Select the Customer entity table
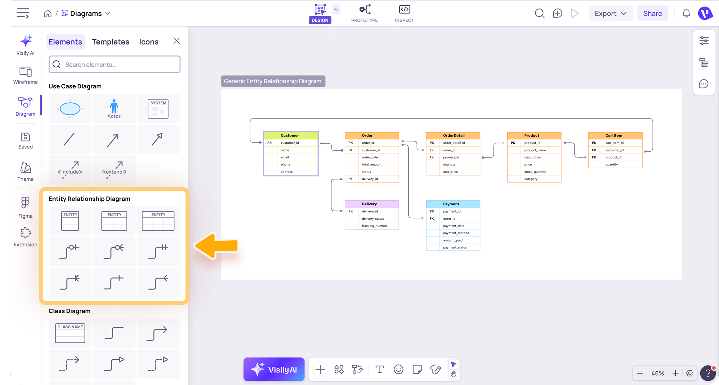The height and width of the screenshot is (385, 719). 291,154
